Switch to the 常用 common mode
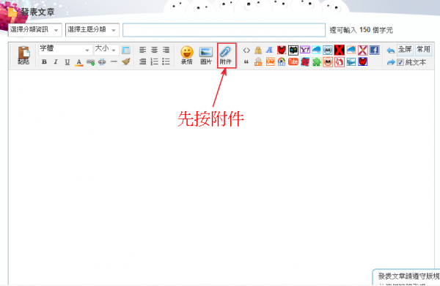Image resolution: width=440 pixels, height=286 pixels. (423, 50)
